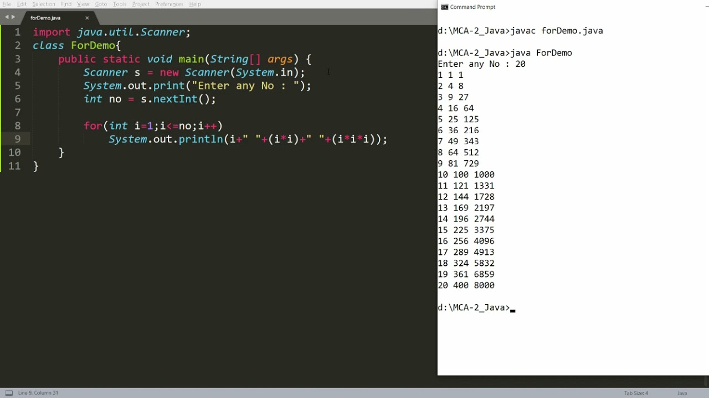
Task: Click the java ForDemo command in Command Prompt
Action: coord(541,53)
